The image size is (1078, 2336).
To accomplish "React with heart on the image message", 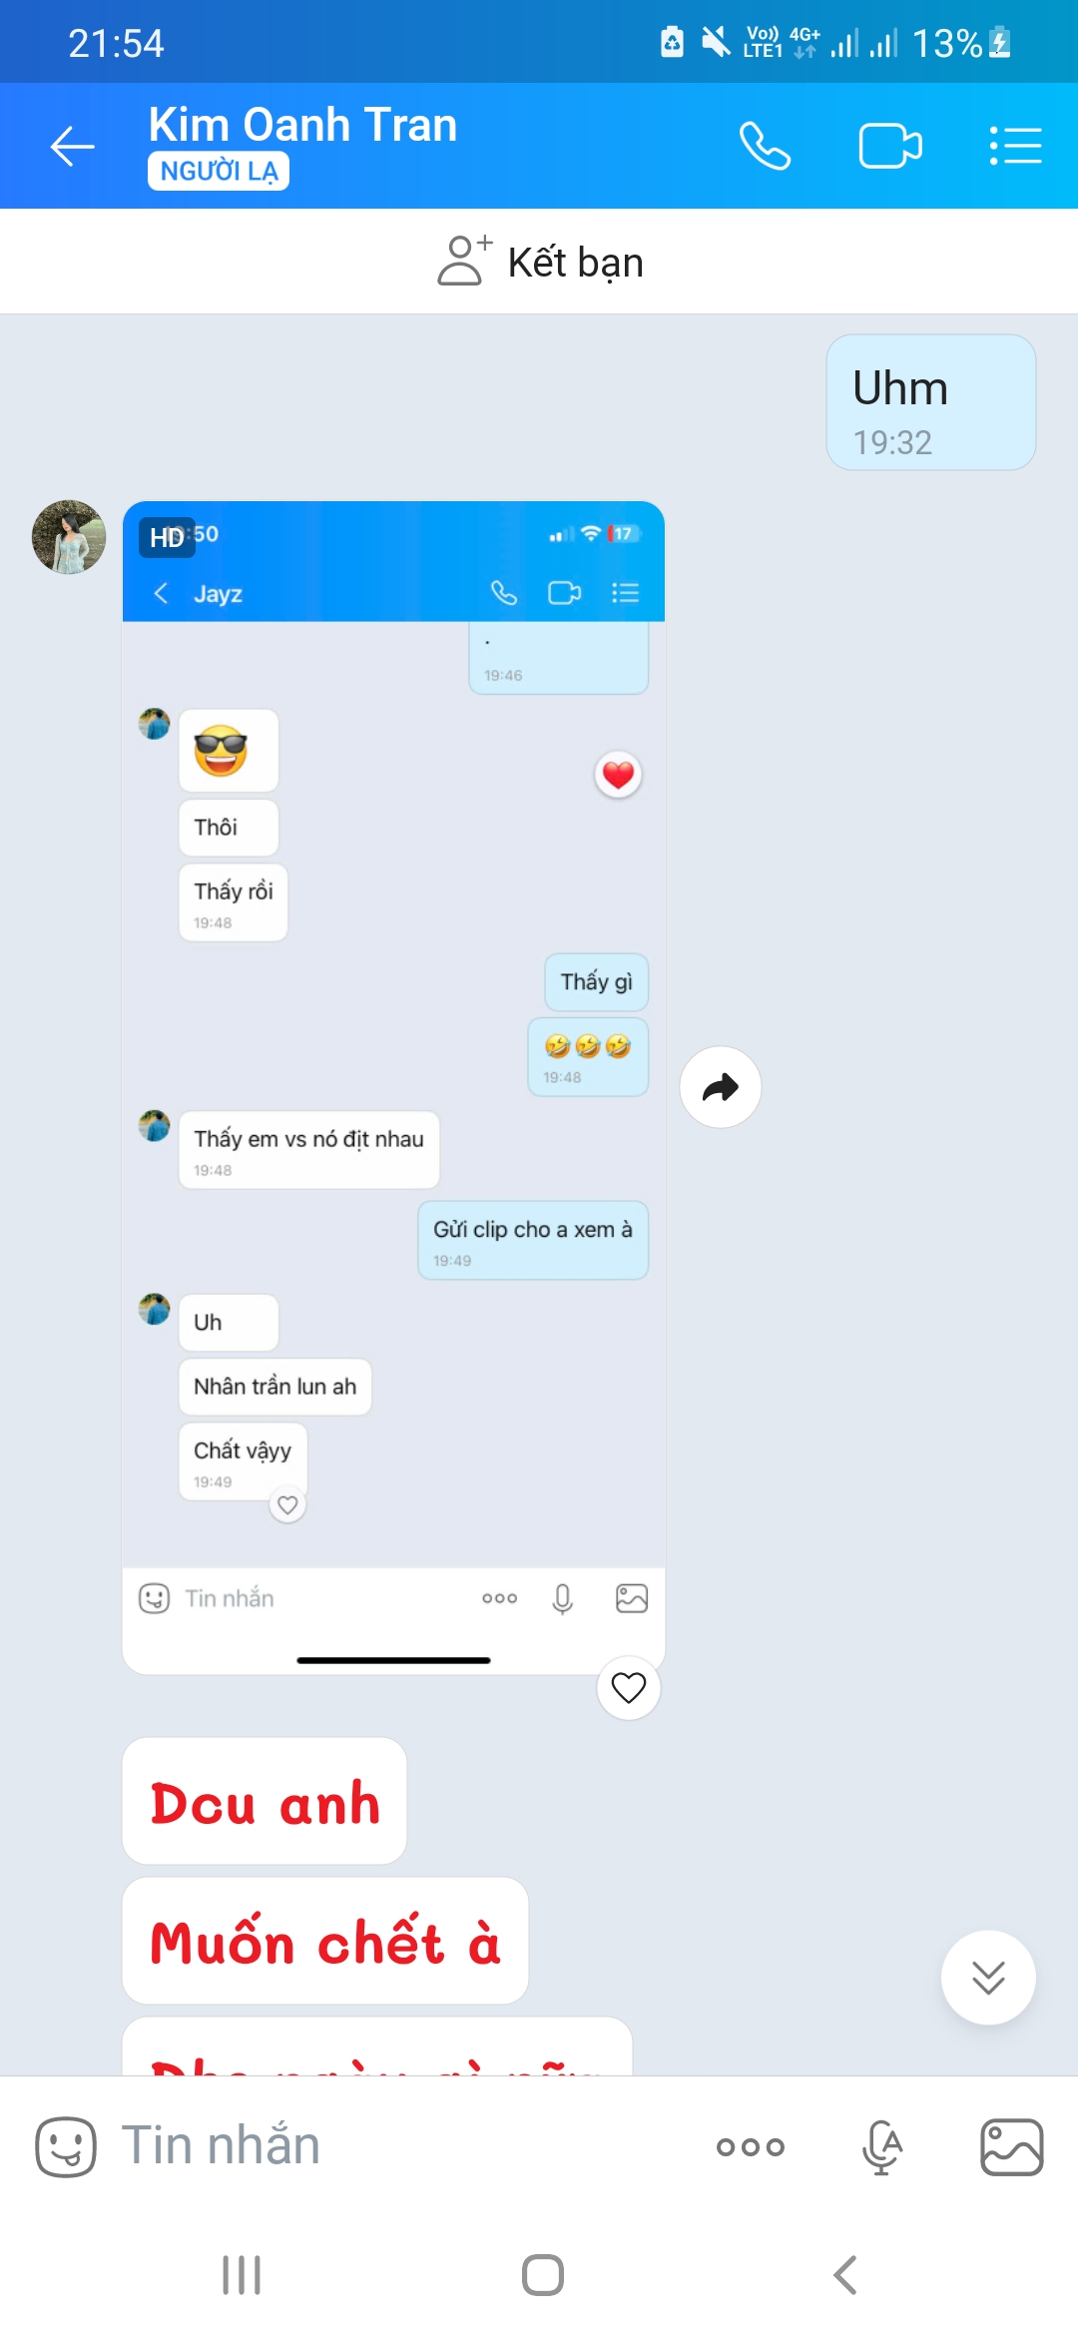I will click(629, 1688).
